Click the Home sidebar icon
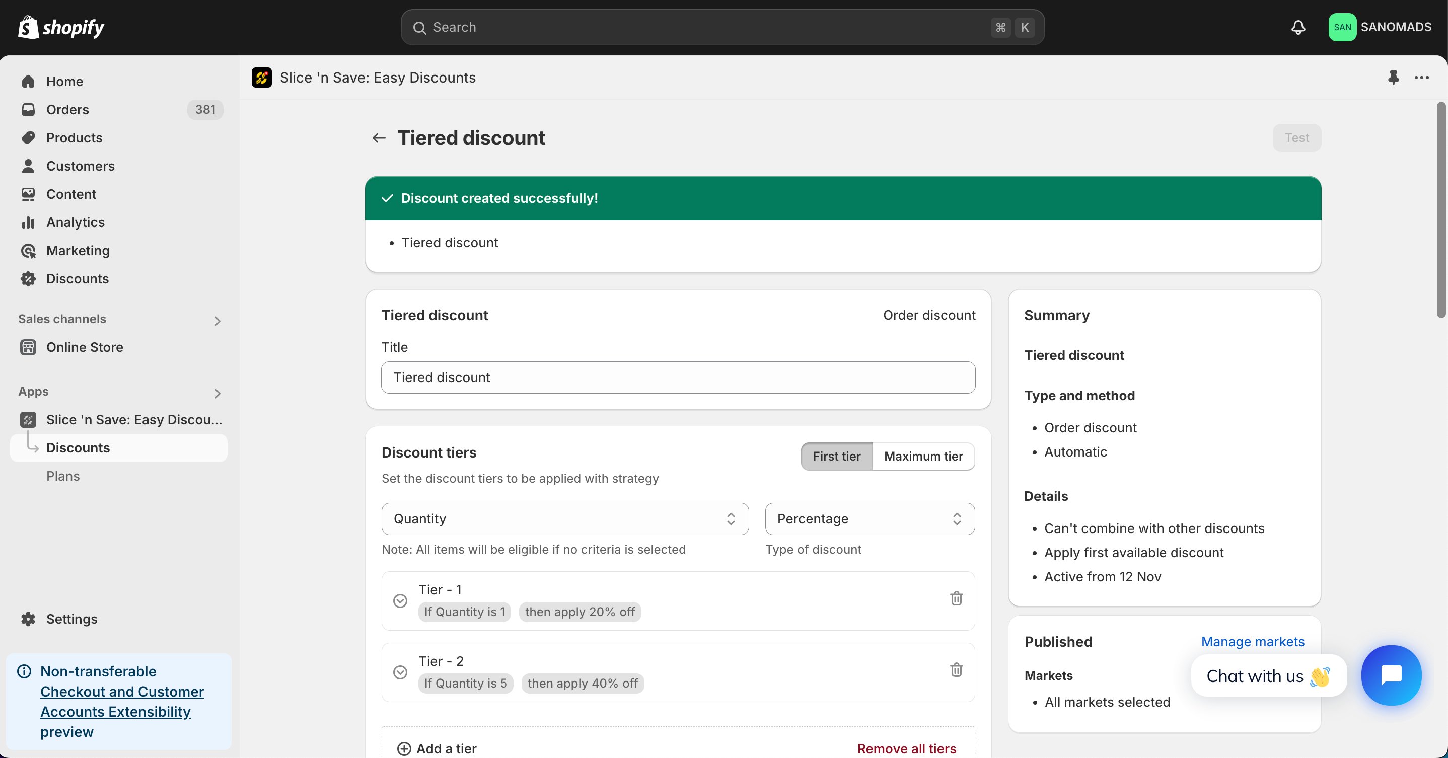The height and width of the screenshot is (758, 1448). coord(28,82)
